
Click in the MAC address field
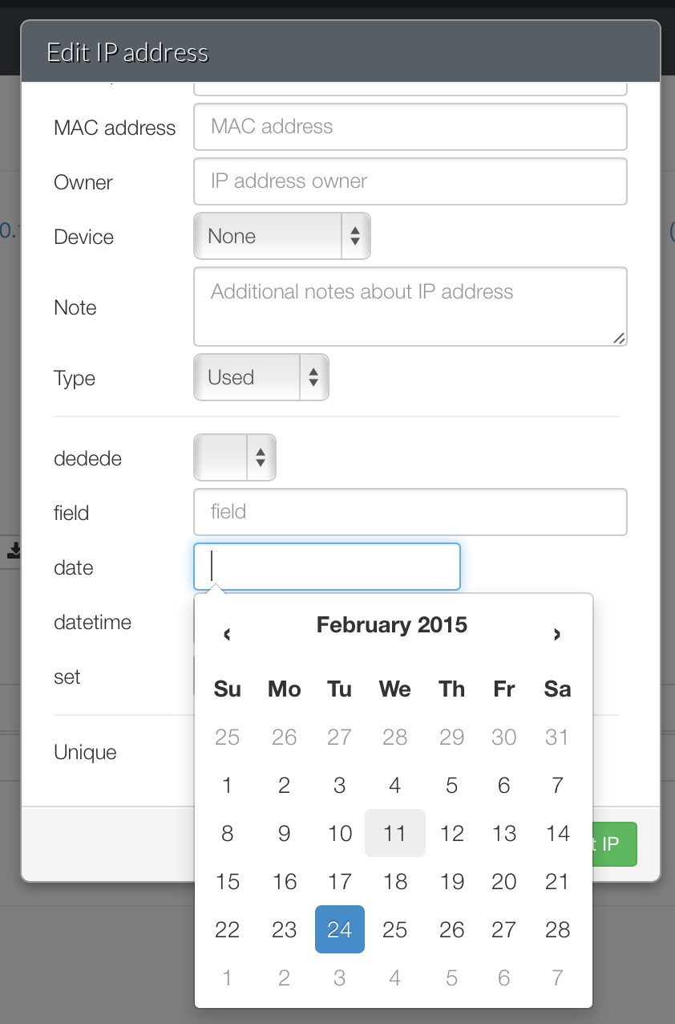click(x=410, y=127)
